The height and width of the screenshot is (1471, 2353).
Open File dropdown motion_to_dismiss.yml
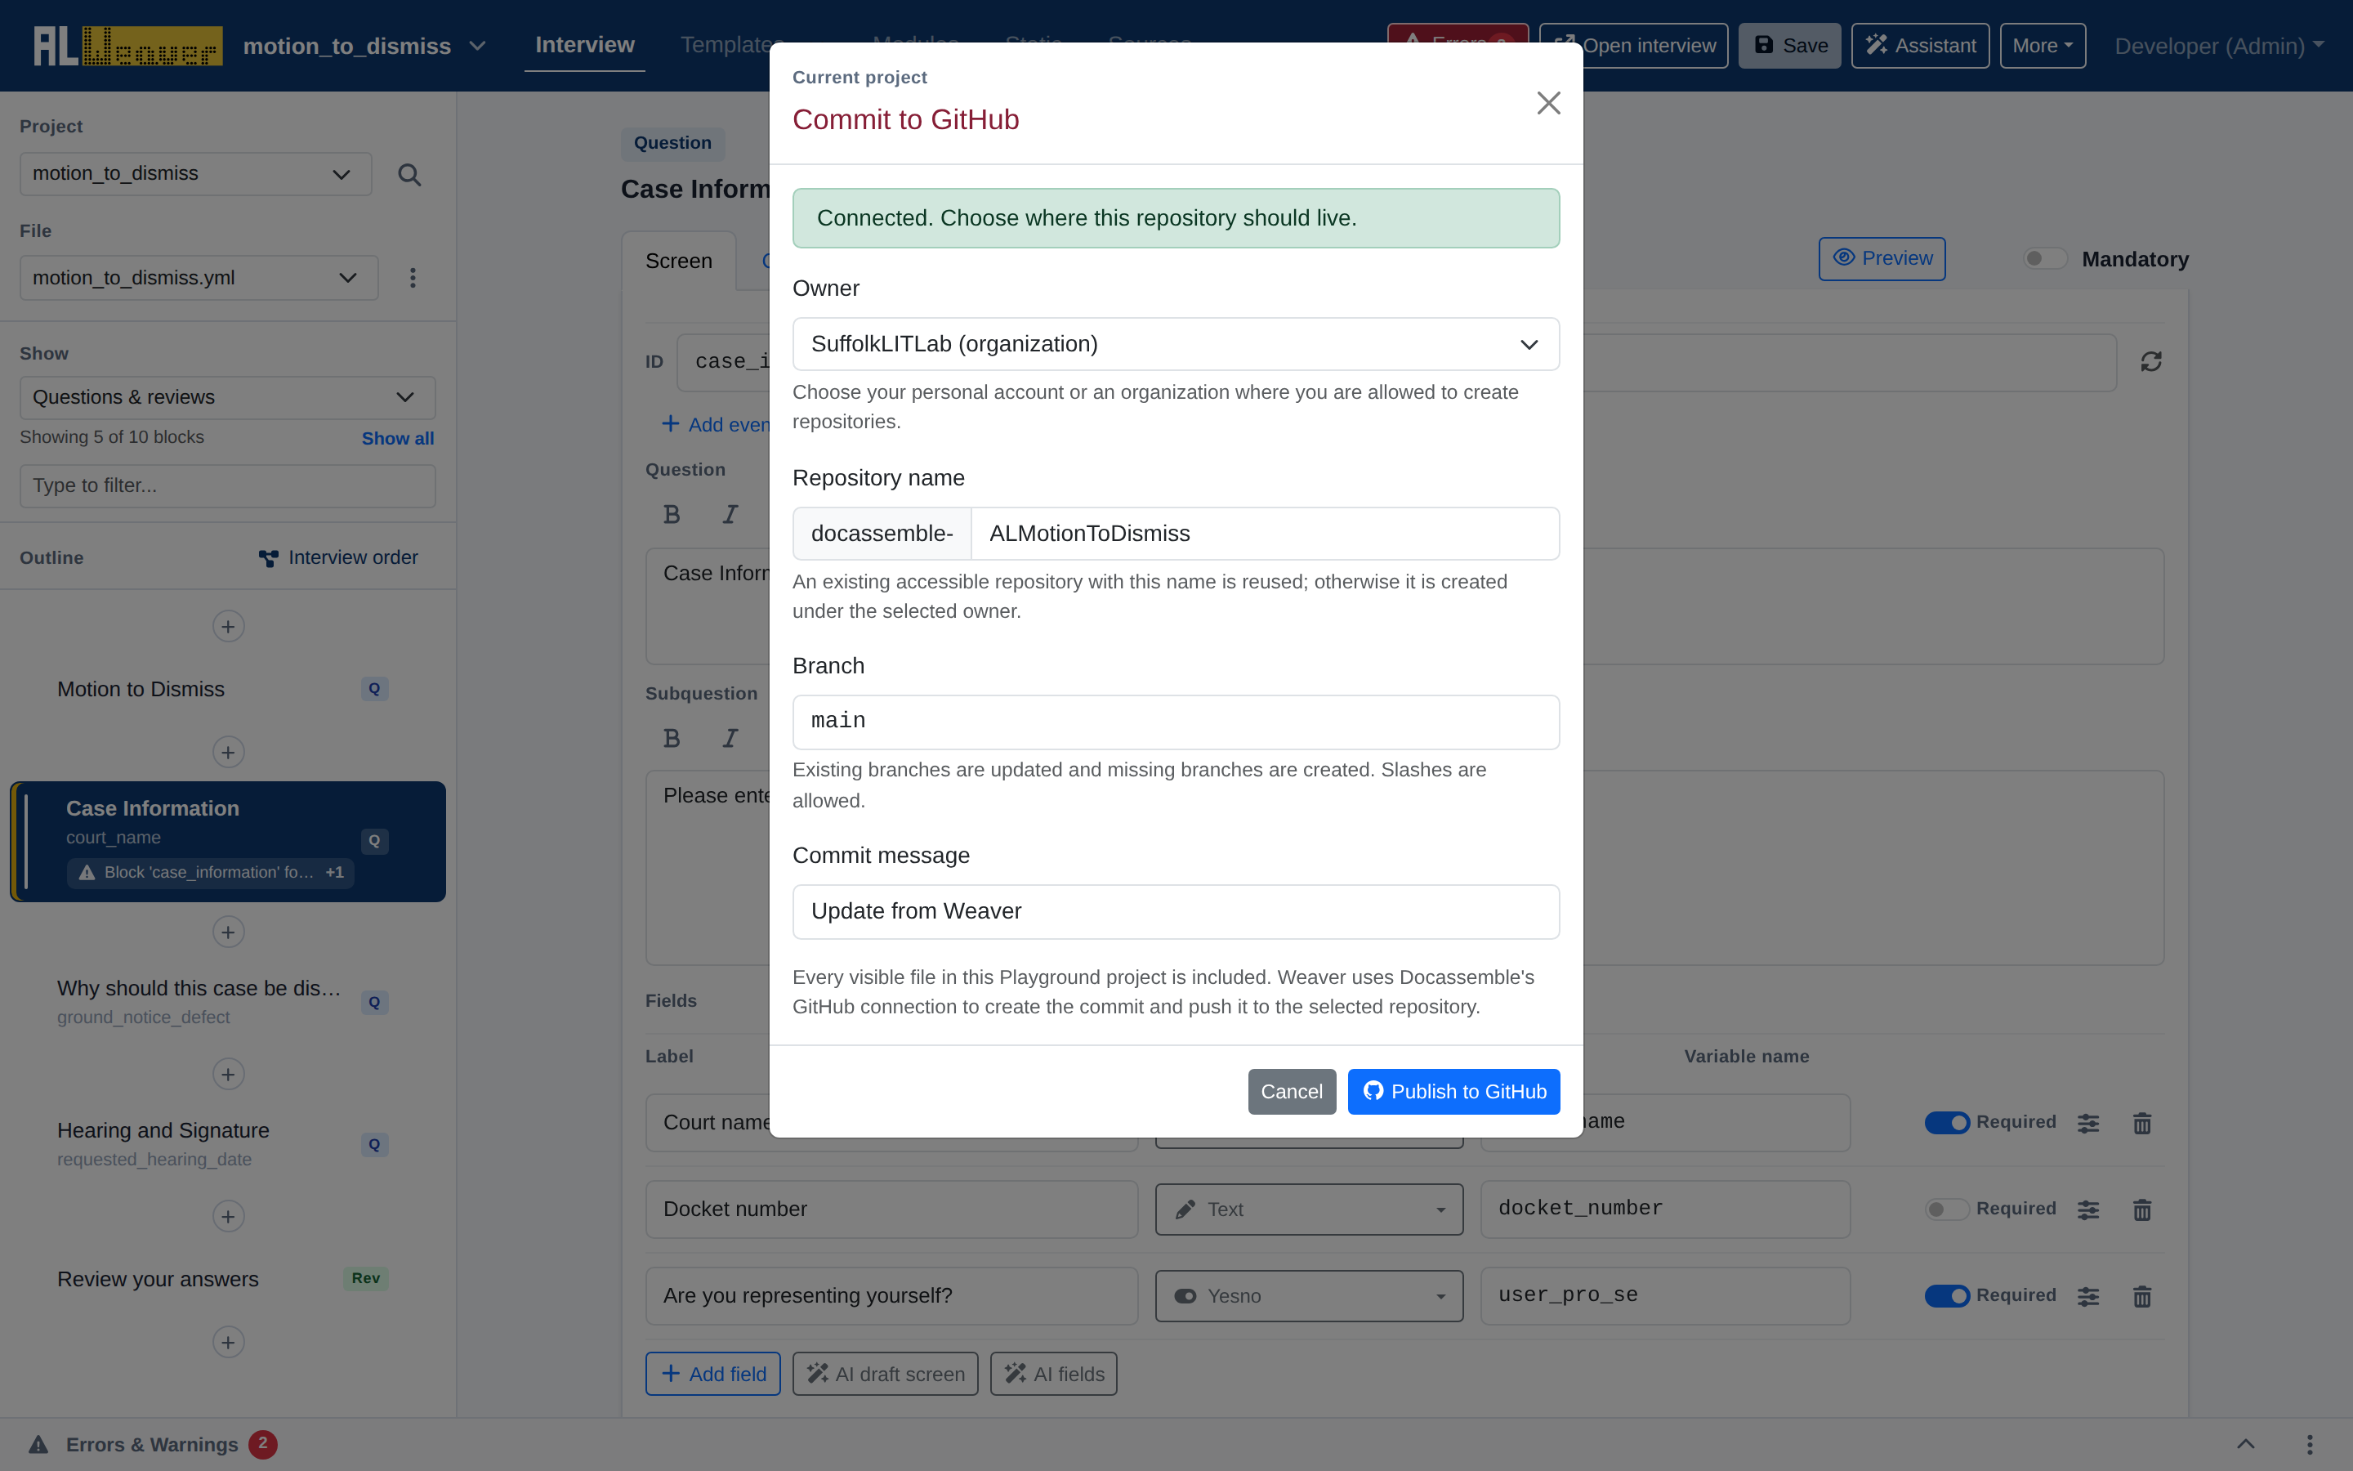199,278
